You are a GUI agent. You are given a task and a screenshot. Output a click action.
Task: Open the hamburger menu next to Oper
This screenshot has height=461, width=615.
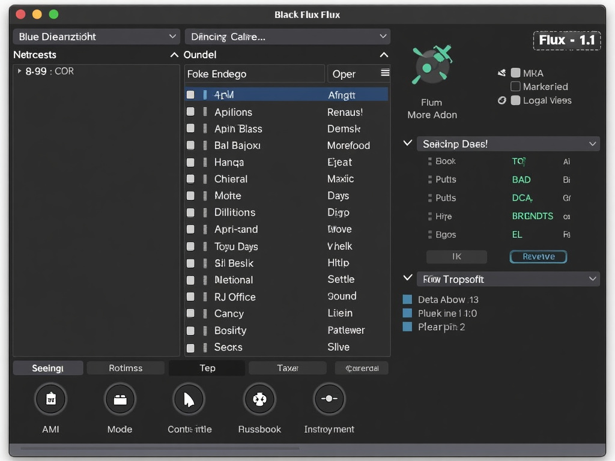[385, 73]
